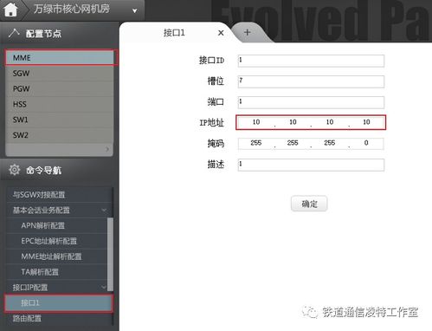432x331 pixels.
Task: Select the SW2 node
Action: click(60, 135)
